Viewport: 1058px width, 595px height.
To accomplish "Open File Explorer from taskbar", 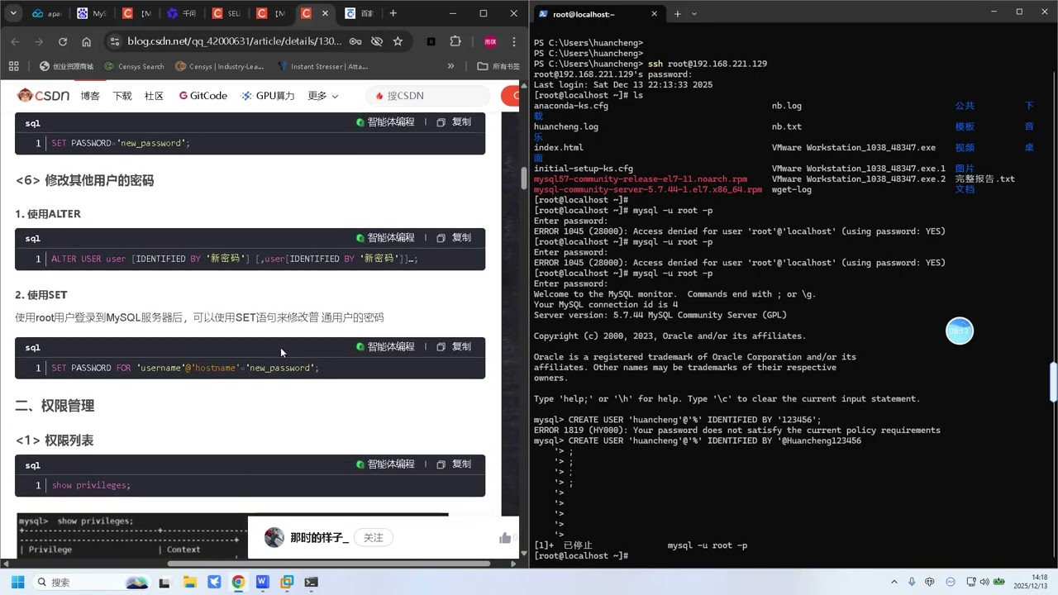I will tap(189, 583).
